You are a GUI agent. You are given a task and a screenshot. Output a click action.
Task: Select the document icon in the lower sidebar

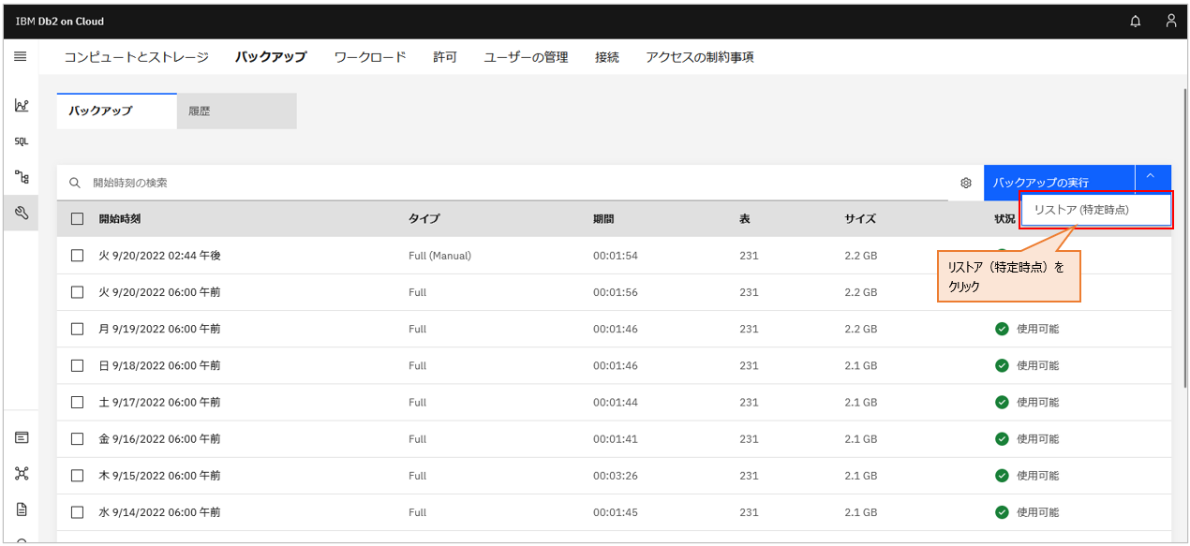point(21,509)
